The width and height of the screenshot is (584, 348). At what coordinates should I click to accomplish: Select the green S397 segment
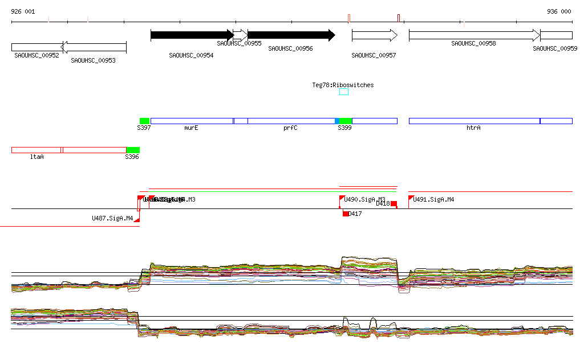[144, 121]
